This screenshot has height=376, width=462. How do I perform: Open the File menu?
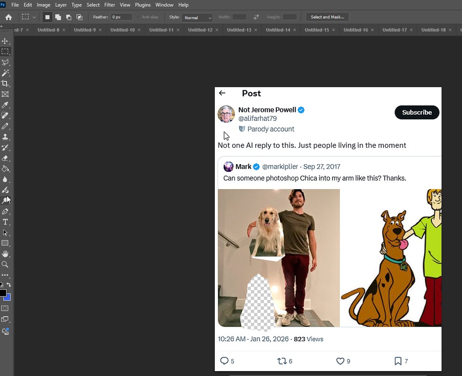coord(15,5)
